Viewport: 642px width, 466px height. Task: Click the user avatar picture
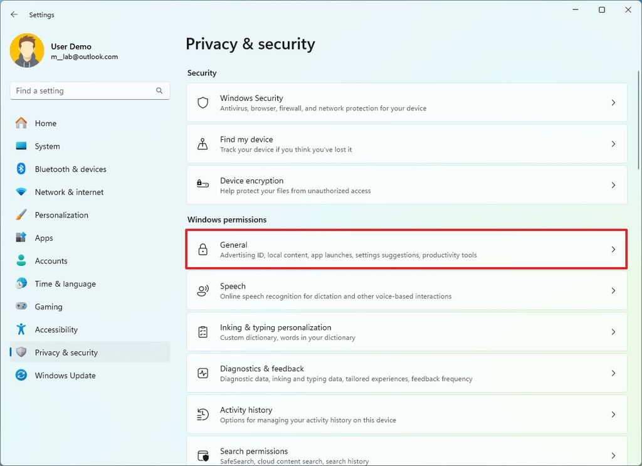27,50
